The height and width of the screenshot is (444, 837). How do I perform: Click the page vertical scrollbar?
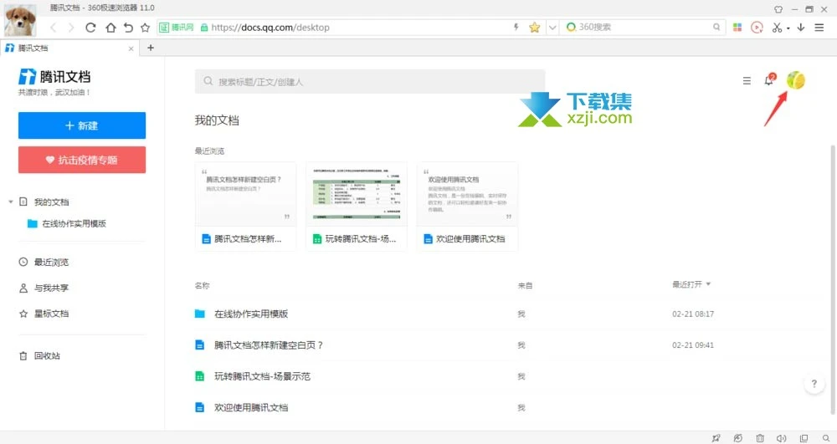click(x=833, y=278)
